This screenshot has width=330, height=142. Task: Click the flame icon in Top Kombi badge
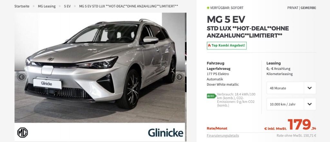209,45
